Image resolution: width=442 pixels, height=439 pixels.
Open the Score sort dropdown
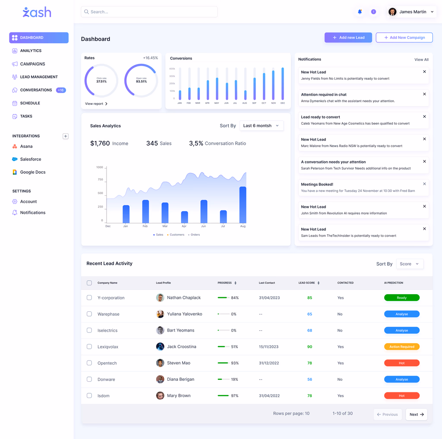coord(410,264)
